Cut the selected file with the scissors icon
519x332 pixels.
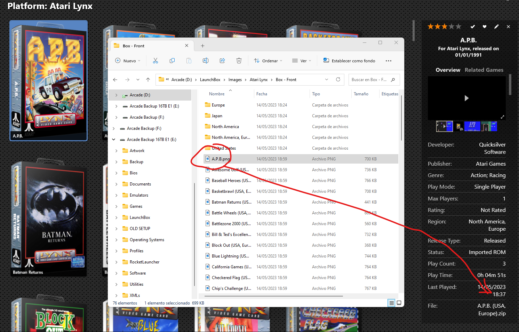(x=155, y=61)
